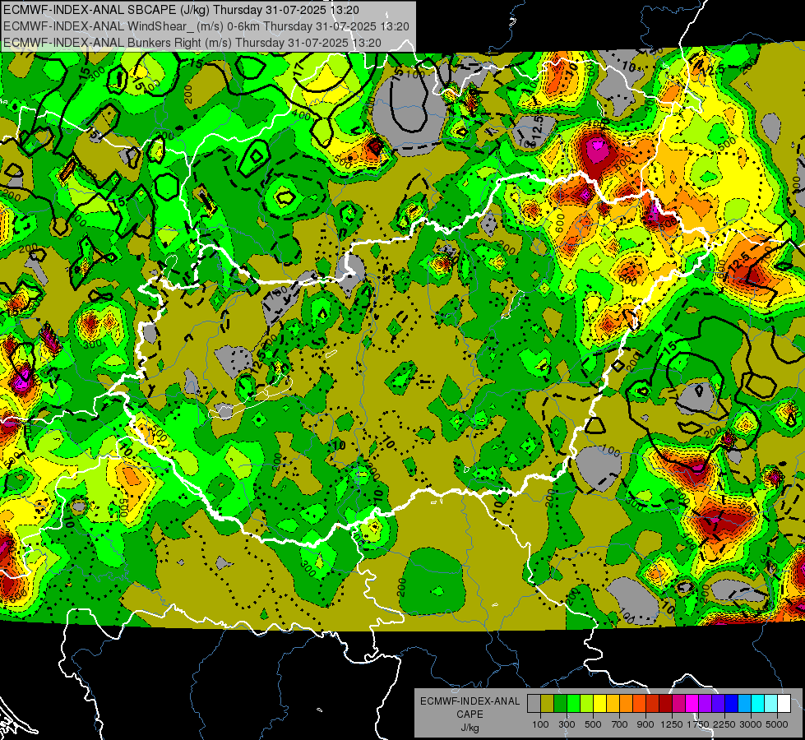The width and height of the screenshot is (805, 740).
Task: Click the dark green legend swatch
Action: point(560,704)
